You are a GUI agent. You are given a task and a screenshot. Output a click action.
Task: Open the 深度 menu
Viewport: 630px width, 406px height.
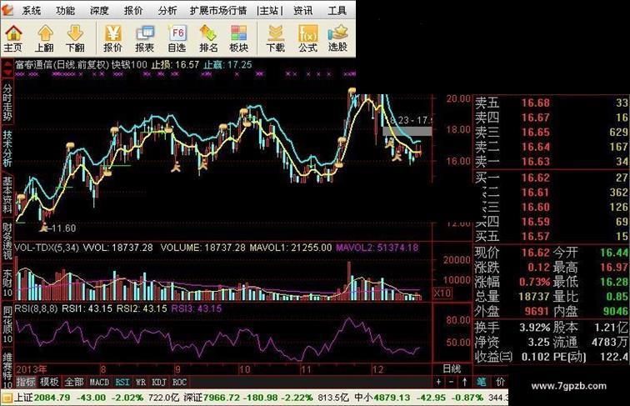point(99,11)
